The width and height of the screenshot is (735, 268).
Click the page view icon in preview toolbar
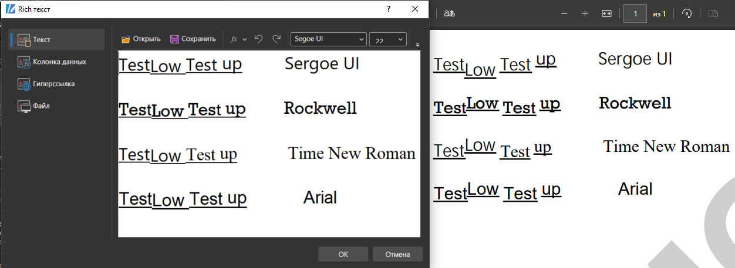[x=713, y=13]
